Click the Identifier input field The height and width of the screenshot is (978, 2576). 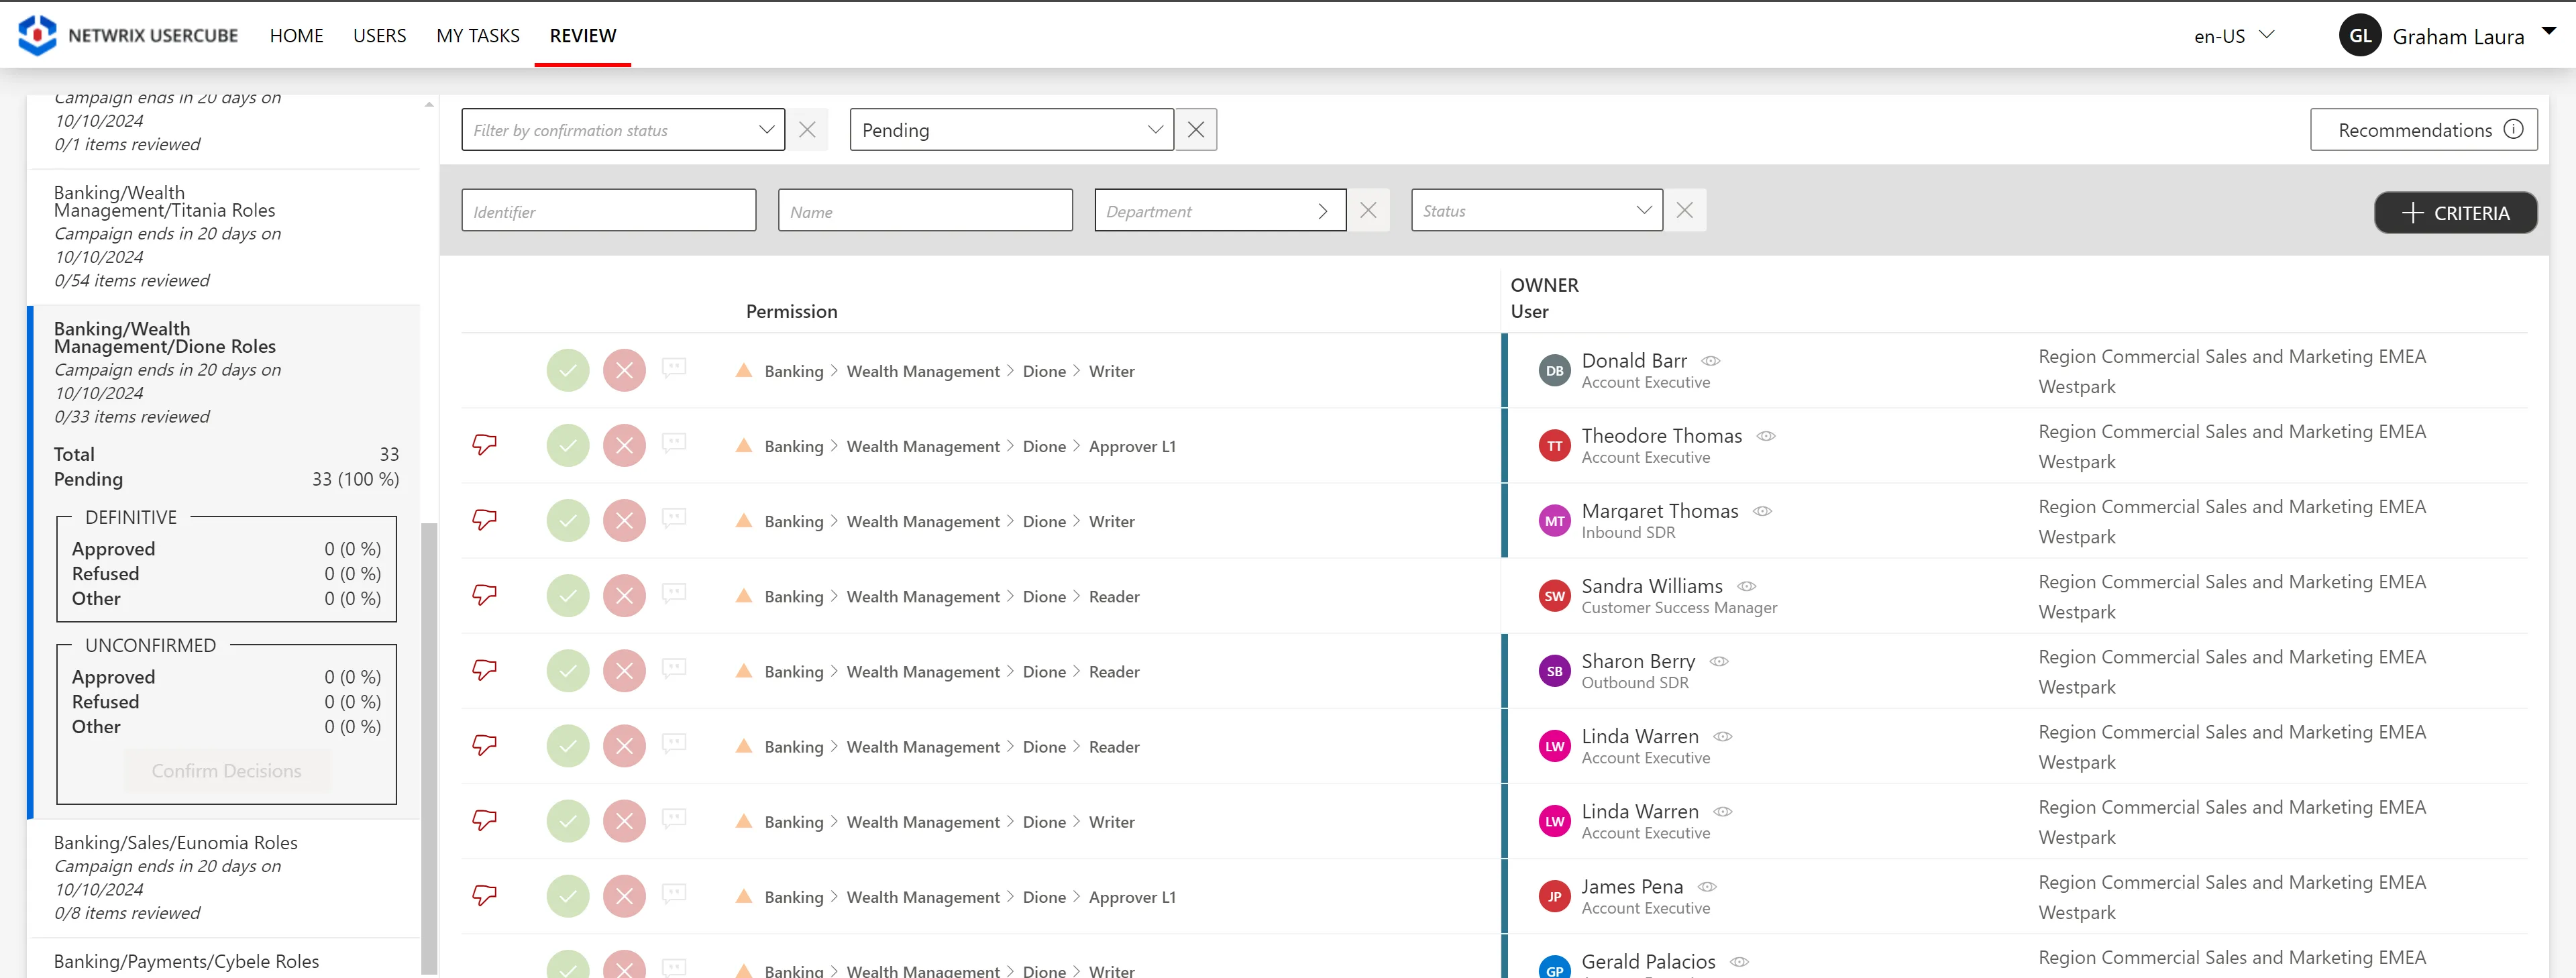608,211
